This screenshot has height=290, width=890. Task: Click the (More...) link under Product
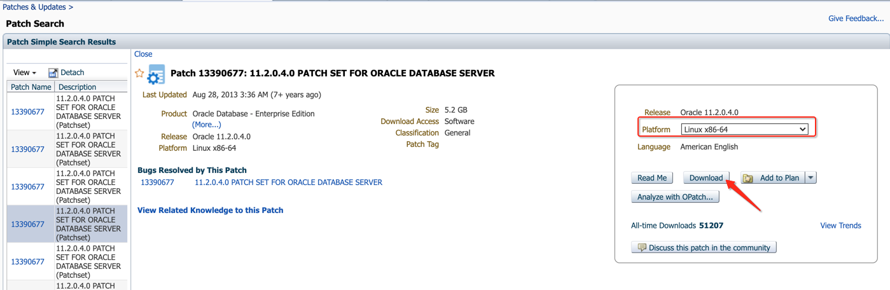207,125
